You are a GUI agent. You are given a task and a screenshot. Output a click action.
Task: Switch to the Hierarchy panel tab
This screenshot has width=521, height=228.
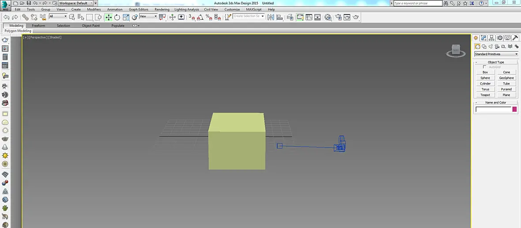pos(491,38)
